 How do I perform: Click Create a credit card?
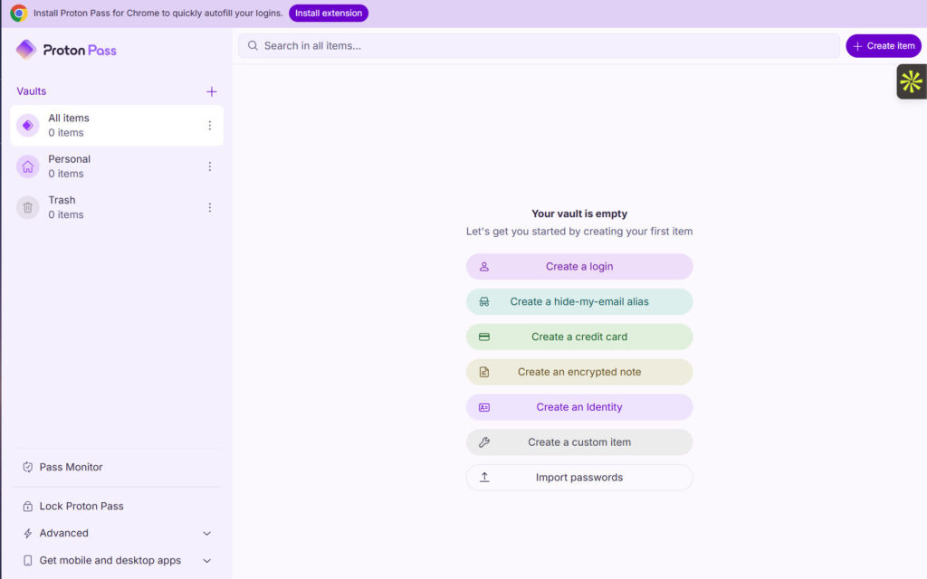579,337
